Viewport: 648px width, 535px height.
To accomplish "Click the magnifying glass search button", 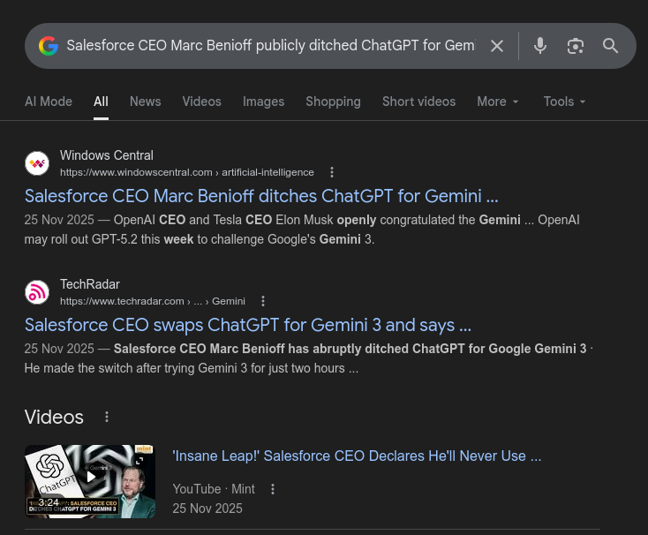I will pos(611,46).
